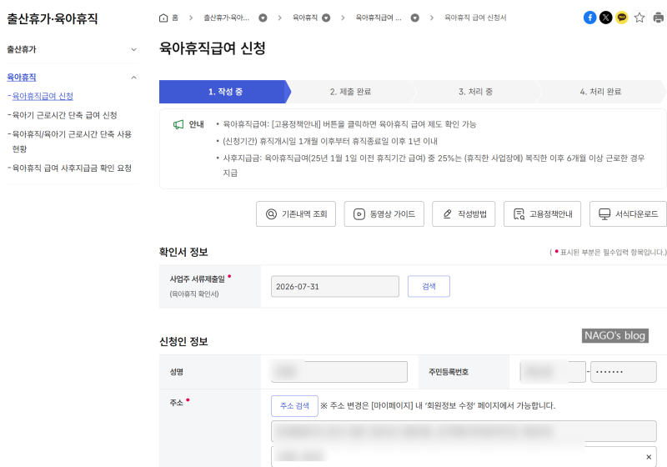Select step 4. 처리 완료
The image size is (667, 467).
pyautogui.click(x=600, y=92)
